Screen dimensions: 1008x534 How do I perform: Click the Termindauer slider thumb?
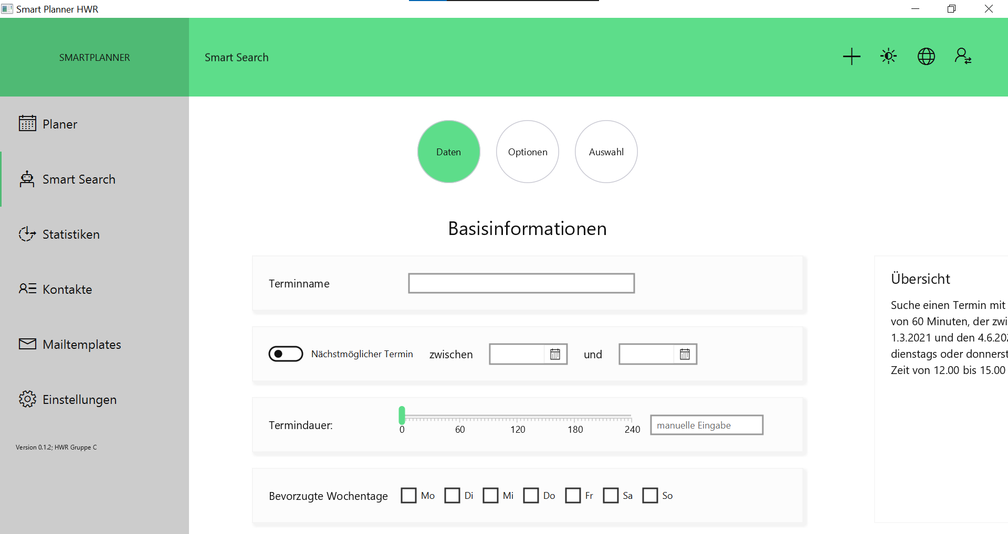point(402,415)
